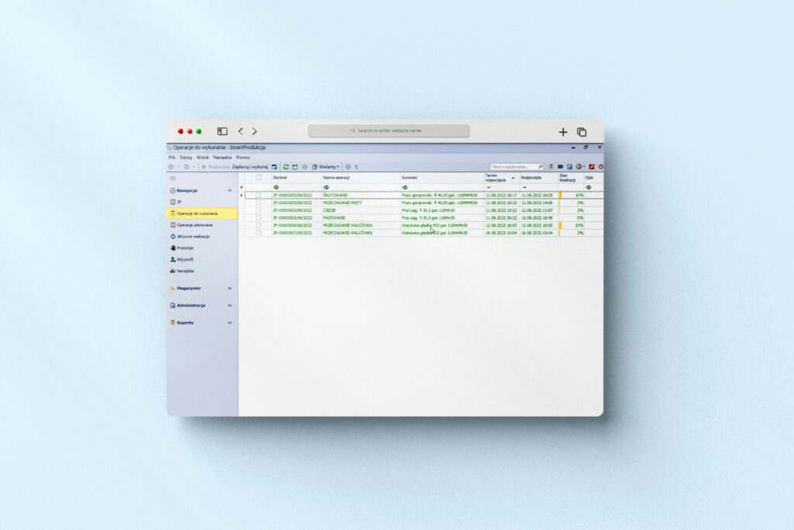Click the hamburger icon above Nawigacja

(173, 178)
